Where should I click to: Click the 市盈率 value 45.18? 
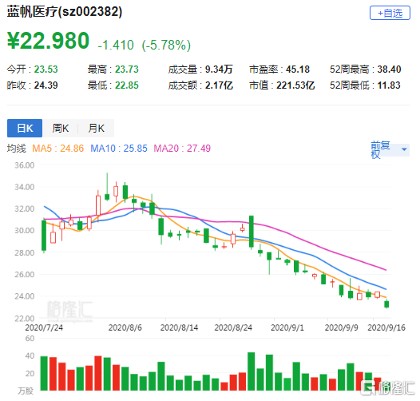click(298, 69)
